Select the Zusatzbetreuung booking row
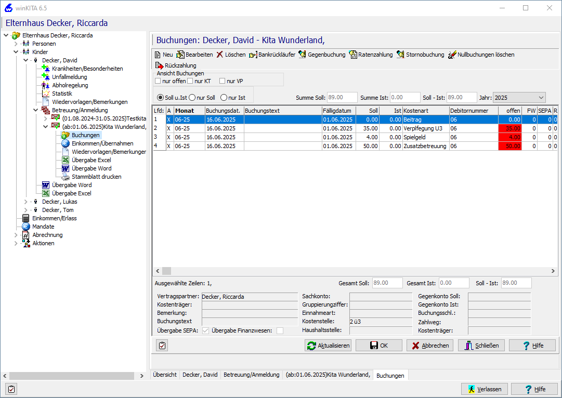 [x=424, y=147]
